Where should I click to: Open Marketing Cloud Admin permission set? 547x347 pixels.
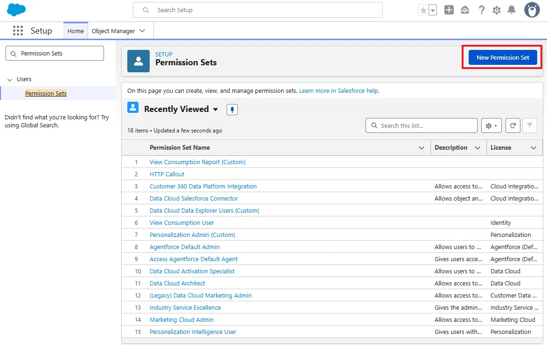point(181,320)
